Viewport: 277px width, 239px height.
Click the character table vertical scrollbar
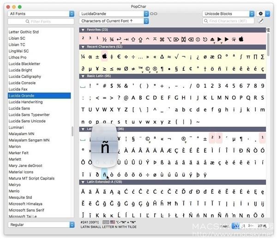point(268,45)
